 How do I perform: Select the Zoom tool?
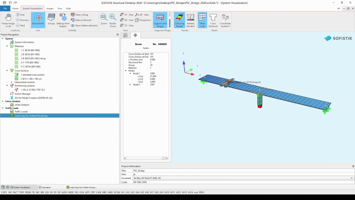104,20
